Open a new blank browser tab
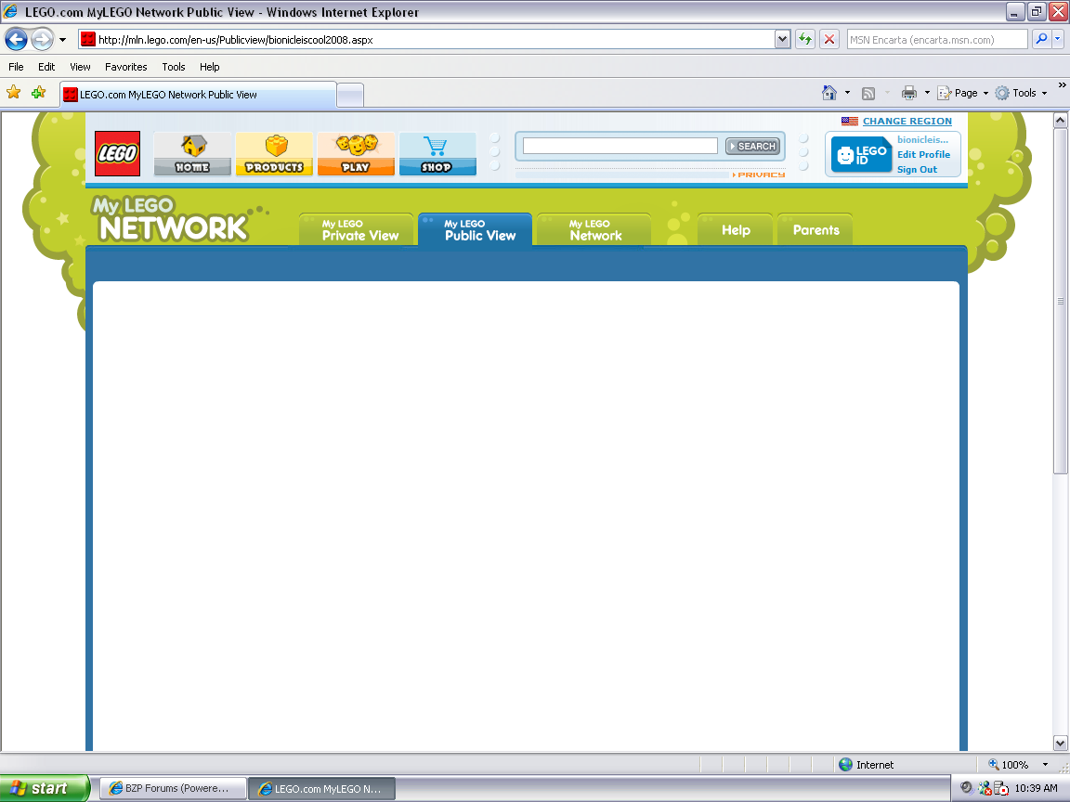This screenshot has width=1070, height=802. pyautogui.click(x=350, y=96)
